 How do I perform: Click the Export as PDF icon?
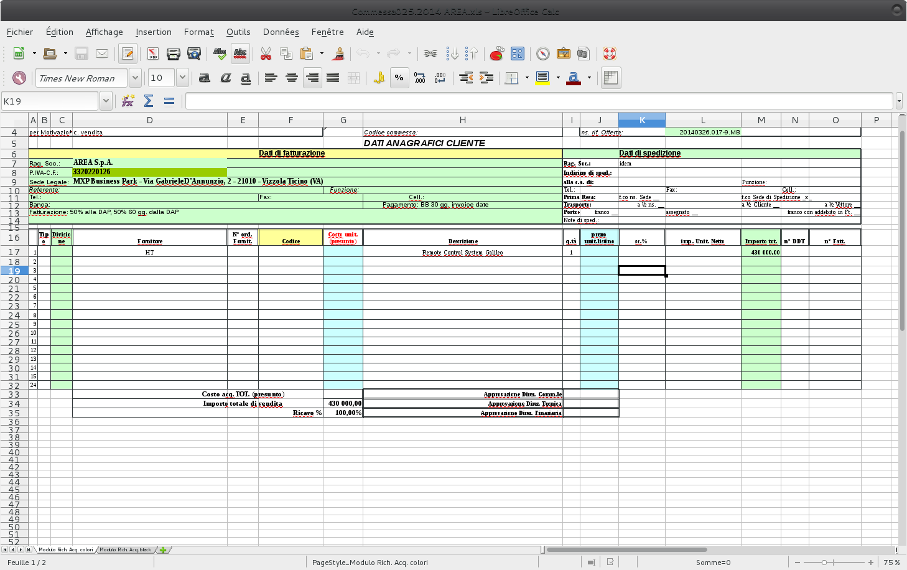pyautogui.click(x=153, y=54)
